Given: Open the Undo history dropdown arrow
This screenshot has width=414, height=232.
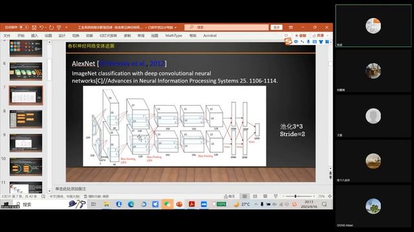Looking at the screenshot, I should 46,27.
